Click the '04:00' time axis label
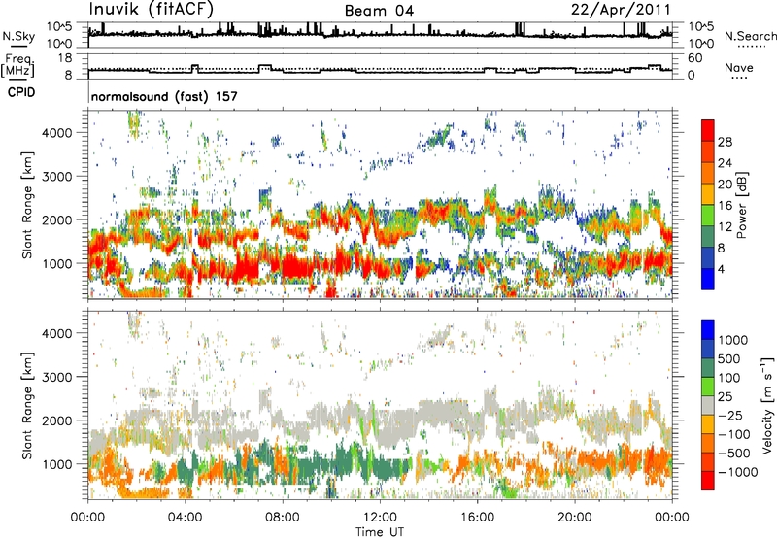The image size is (777, 538). pyautogui.click(x=185, y=518)
